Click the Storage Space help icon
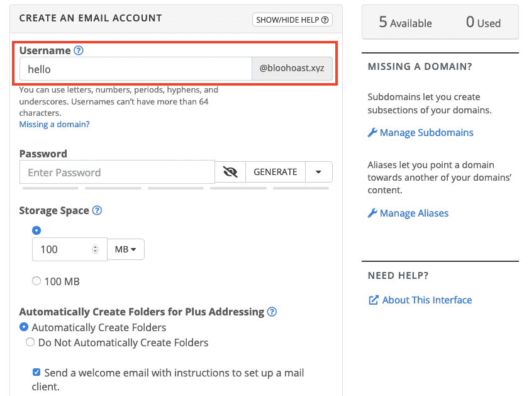This screenshot has height=396, width=529. 97,210
